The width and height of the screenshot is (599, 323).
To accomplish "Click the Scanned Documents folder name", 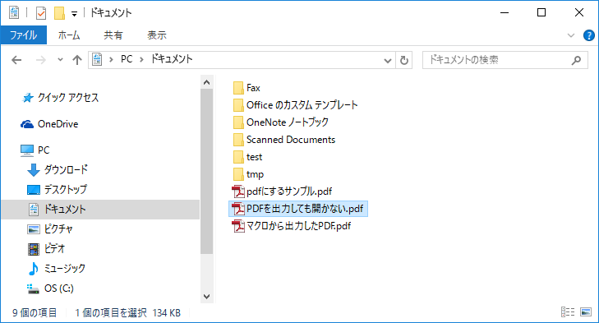I will (x=291, y=140).
